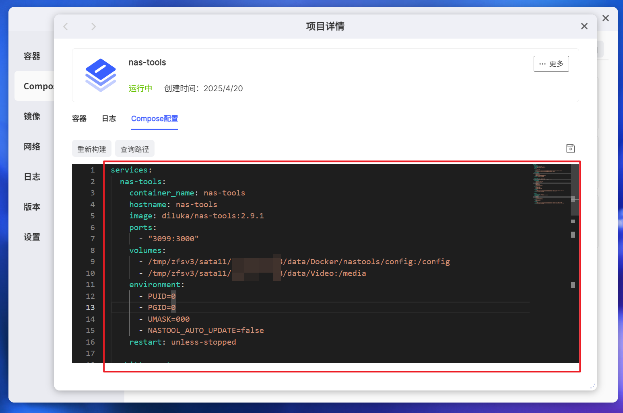Click the 'image: diluka/nas-tools:2.9.1' line
This screenshot has height=413, width=623.
pyautogui.click(x=196, y=216)
